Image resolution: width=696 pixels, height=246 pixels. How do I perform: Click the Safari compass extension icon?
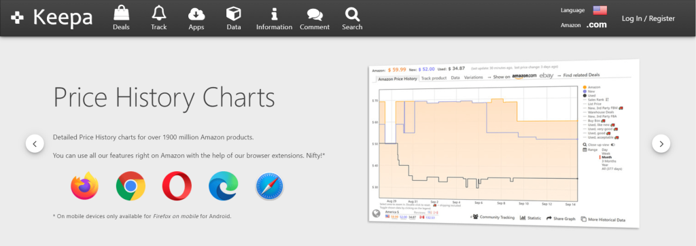coord(269,186)
